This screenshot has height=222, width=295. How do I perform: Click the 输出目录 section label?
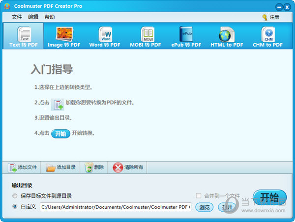tap(22, 185)
